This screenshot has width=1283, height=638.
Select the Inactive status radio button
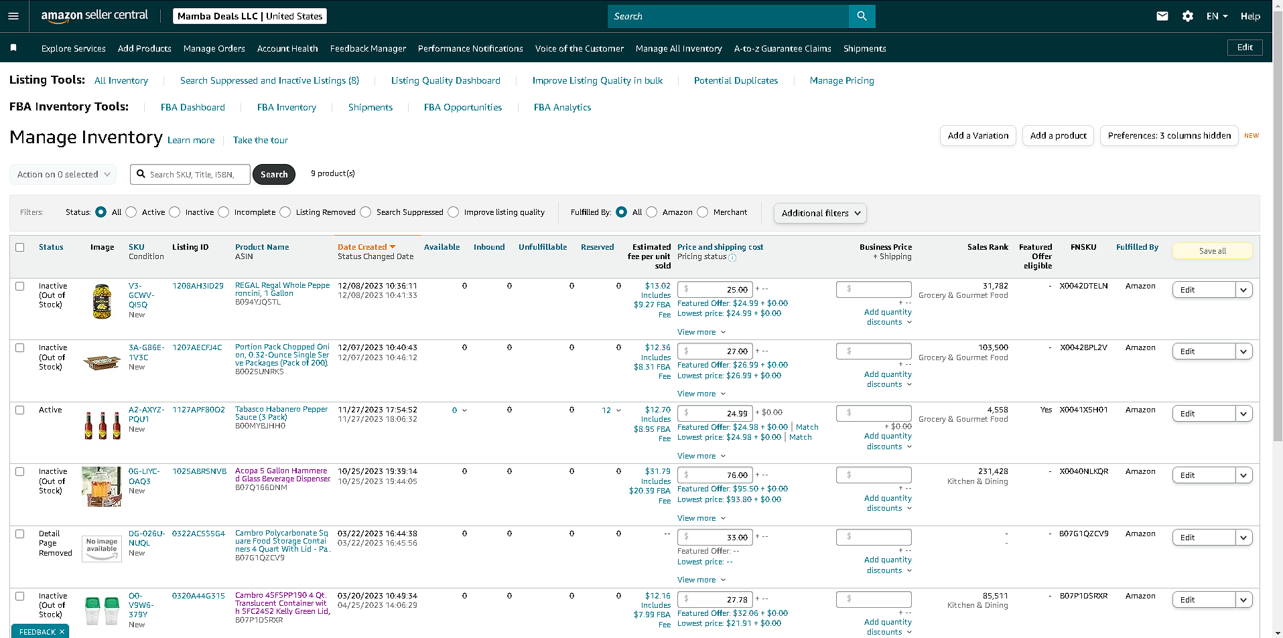[x=175, y=212]
